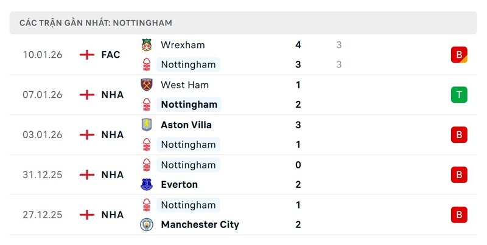Click the Aston Villa club crest
This screenshot has width=487, height=245.
point(146,125)
